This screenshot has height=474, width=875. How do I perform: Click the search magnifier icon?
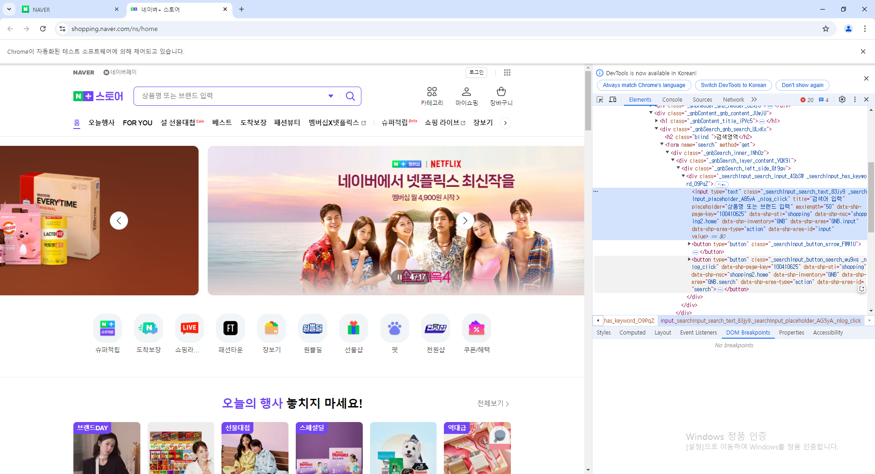coord(350,96)
